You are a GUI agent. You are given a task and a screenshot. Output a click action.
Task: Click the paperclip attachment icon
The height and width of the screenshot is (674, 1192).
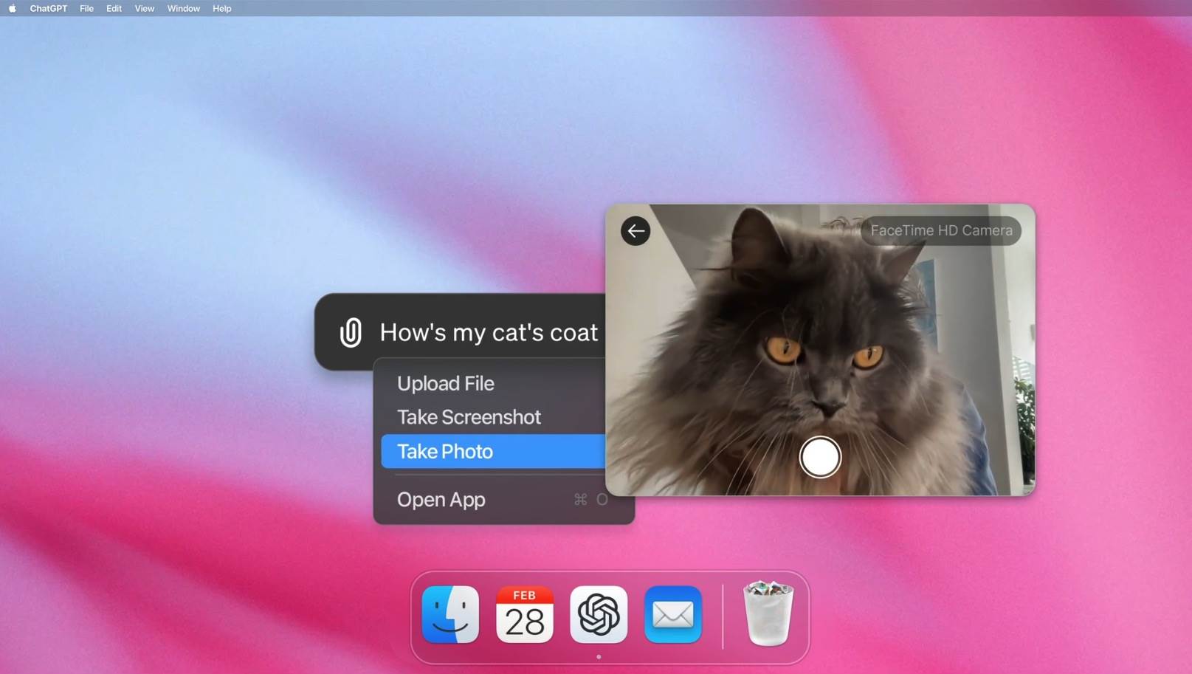(351, 332)
